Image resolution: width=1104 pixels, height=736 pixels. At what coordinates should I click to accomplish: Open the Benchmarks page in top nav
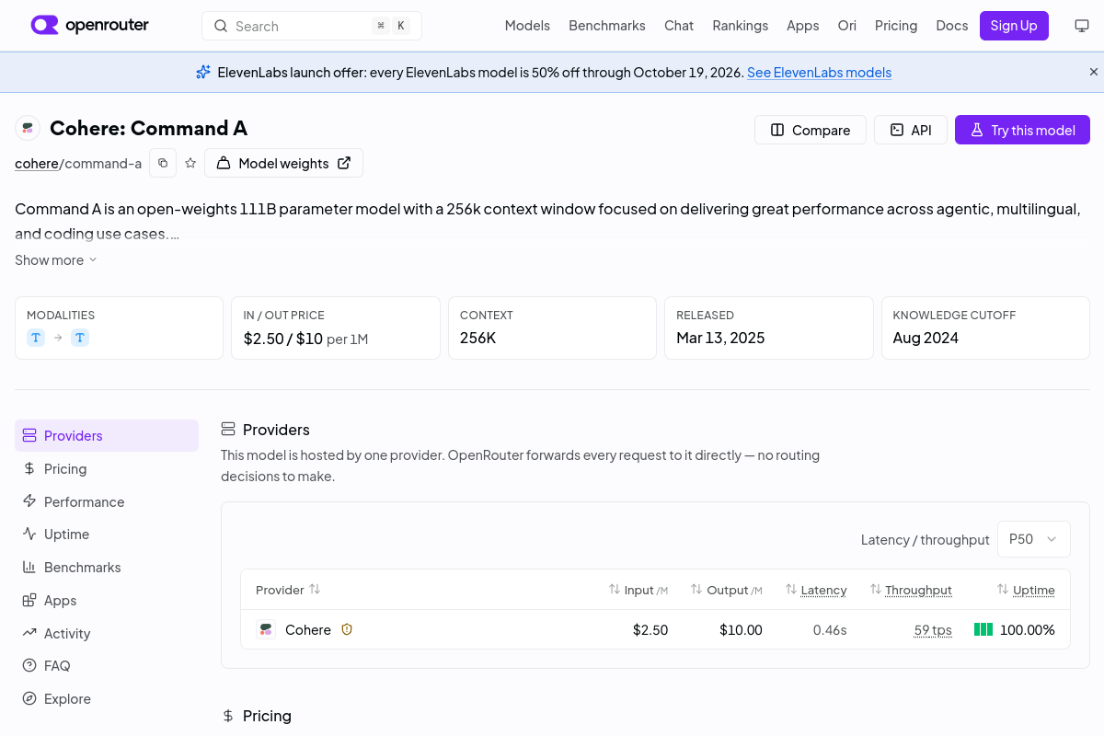click(607, 26)
